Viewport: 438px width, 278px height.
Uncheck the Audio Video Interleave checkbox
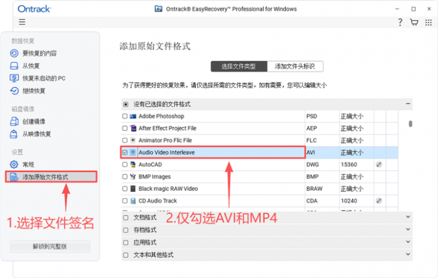click(x=125, y=152)
